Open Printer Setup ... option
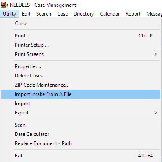 81,45
